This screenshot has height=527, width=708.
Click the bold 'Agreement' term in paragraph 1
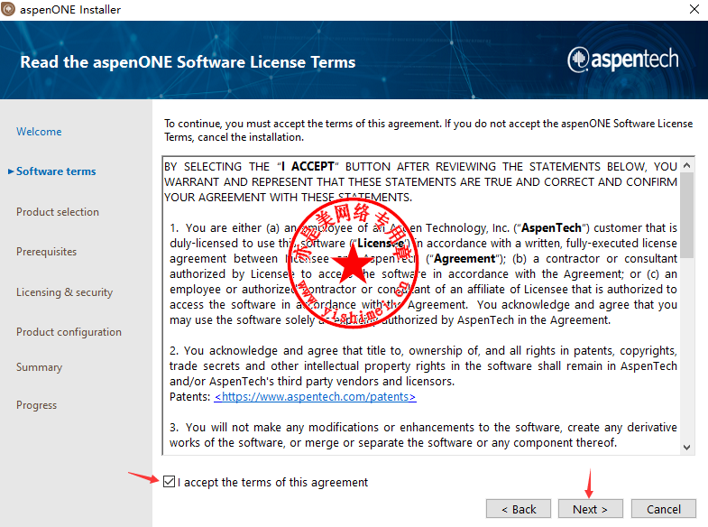coord(464,259)
